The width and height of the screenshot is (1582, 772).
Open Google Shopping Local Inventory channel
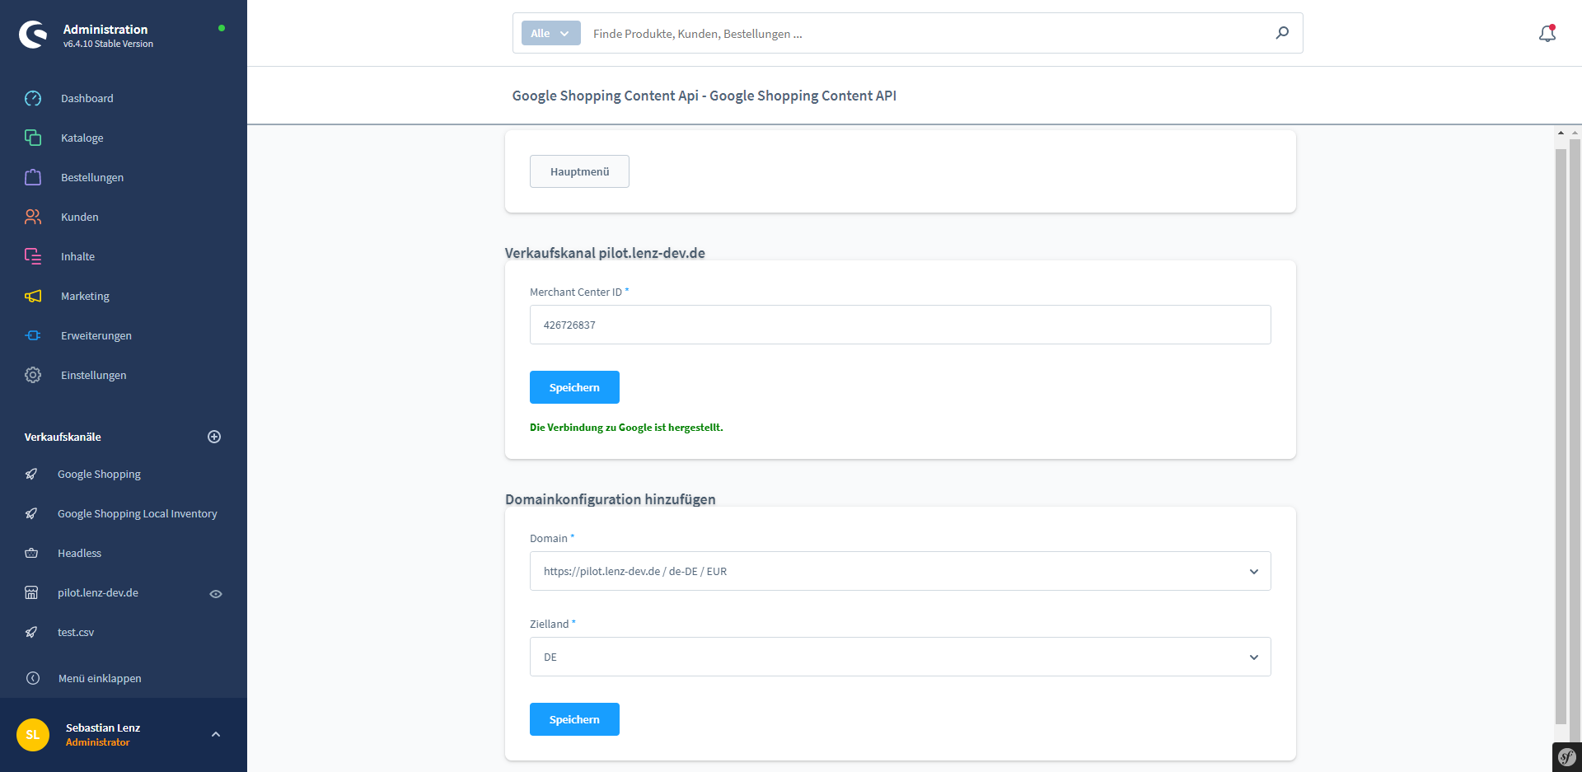(x=138, y=513)
